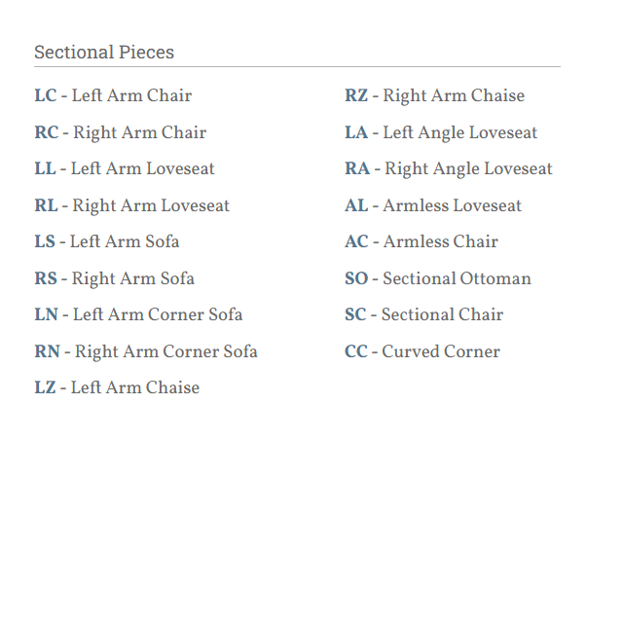
Task: Click the words Curved Corner
Action: 441,351
